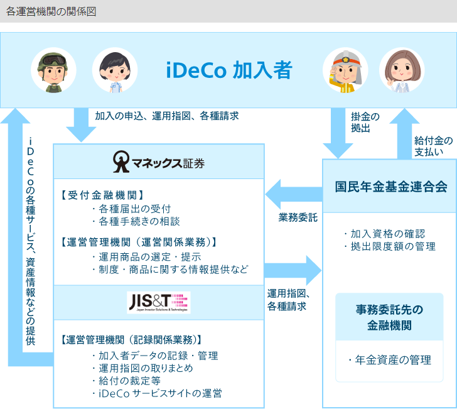
Task: Click the down arrow from members to Monex
Action: point(81,125)
